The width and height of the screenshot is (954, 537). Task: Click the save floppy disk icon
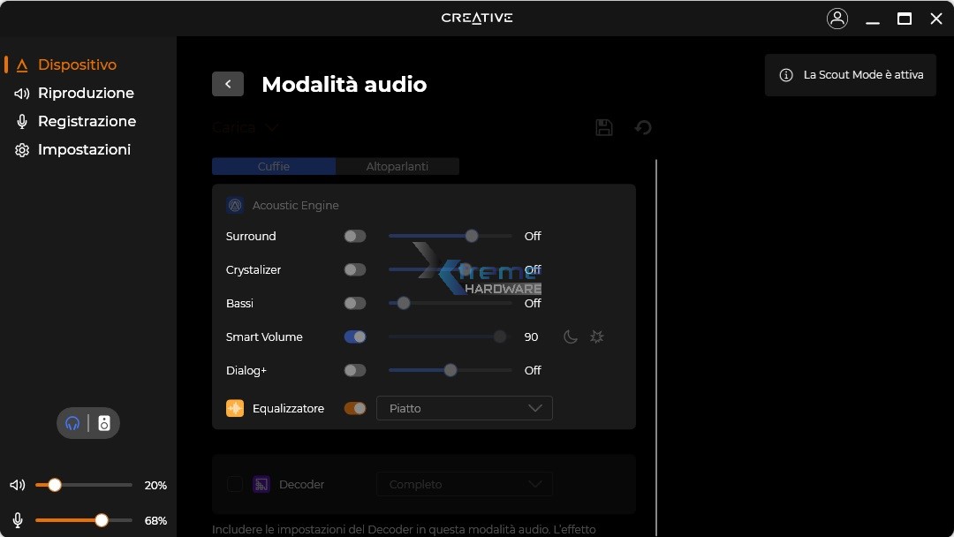click(x=604, y=127)
